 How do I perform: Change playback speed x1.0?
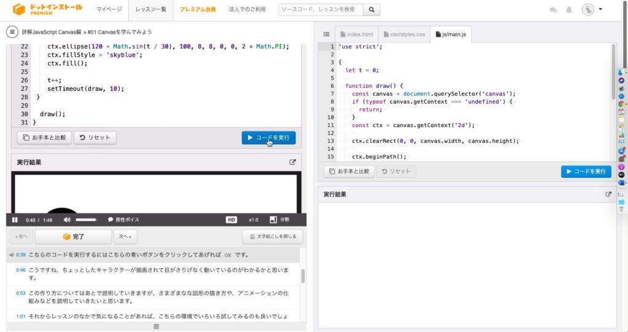coord(253,220)
